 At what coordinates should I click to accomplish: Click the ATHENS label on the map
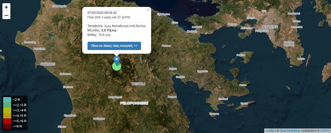pos(270,27)
